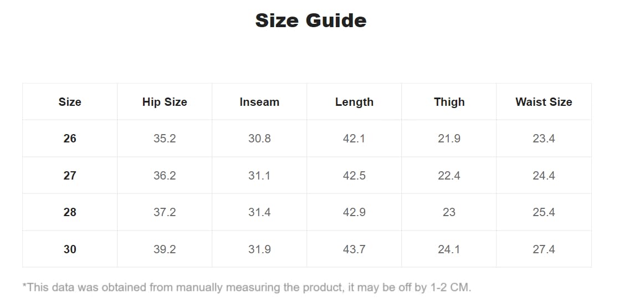Click the size 27 row label
This screenshot has height=307, width=619.
pyautogui.click(x=70, y=176)
